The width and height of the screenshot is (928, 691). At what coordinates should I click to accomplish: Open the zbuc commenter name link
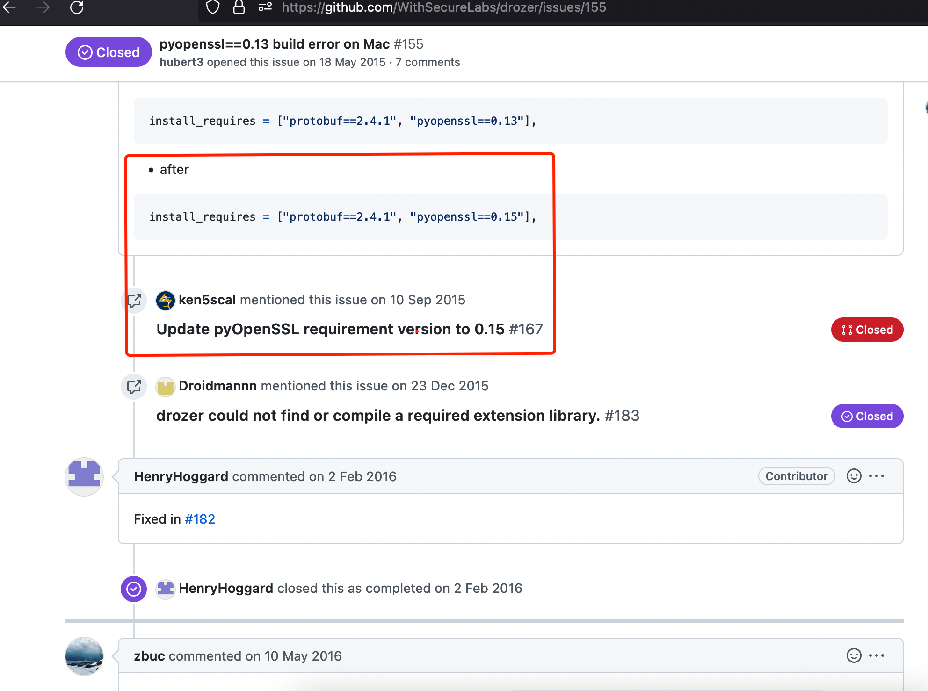point(149,656)
